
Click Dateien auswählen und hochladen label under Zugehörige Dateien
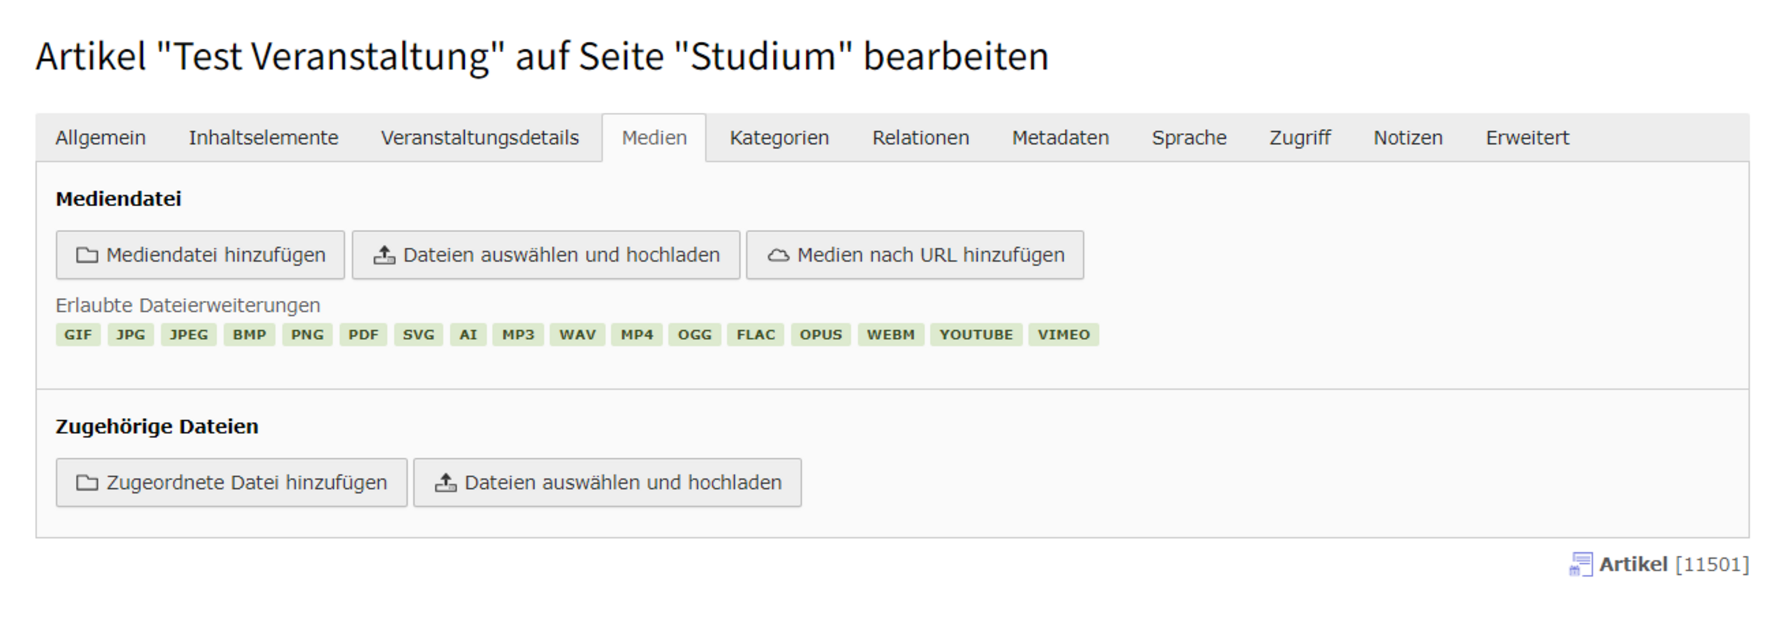[623, 483]
